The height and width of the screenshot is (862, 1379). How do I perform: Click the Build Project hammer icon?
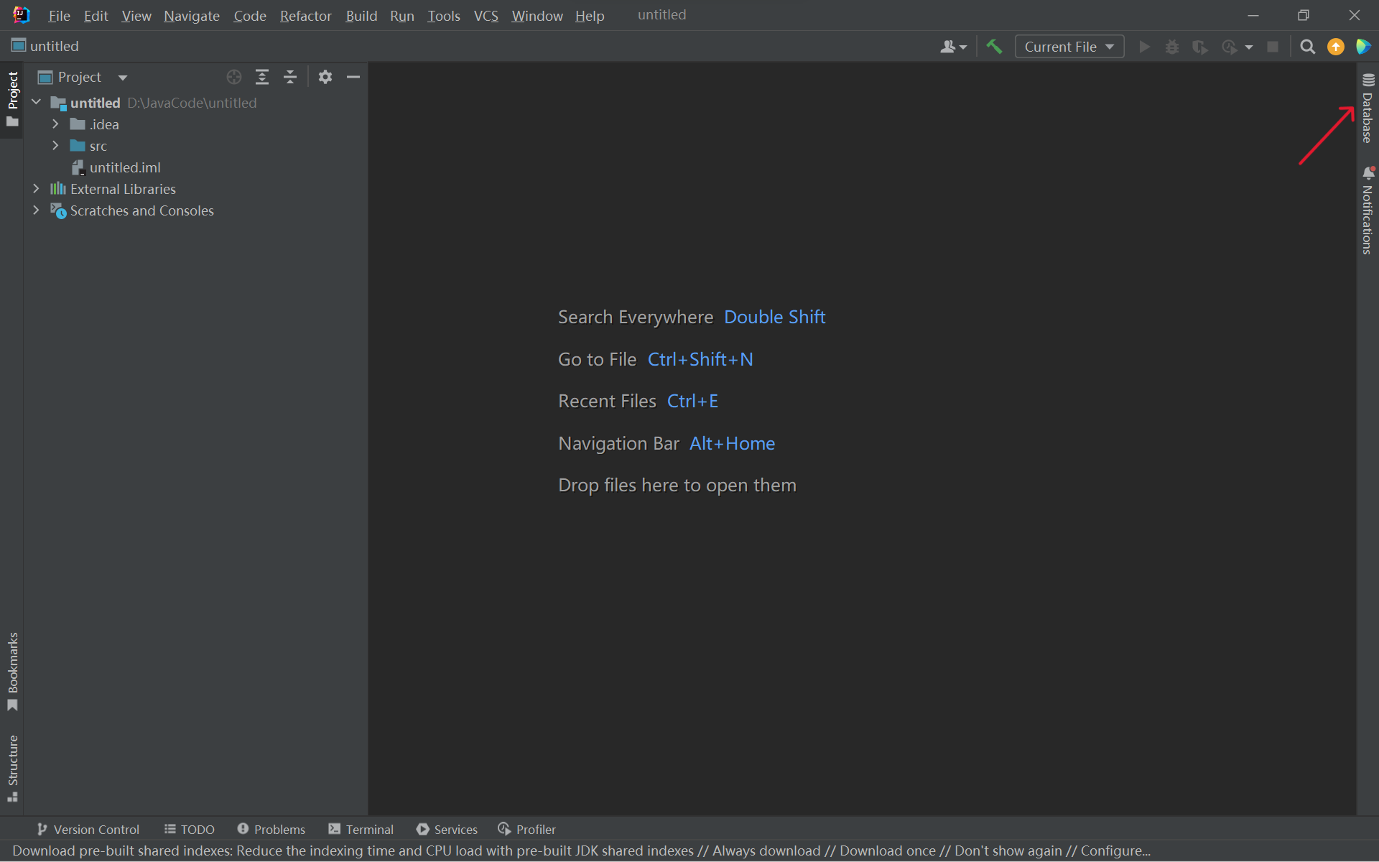coord(994,46)
